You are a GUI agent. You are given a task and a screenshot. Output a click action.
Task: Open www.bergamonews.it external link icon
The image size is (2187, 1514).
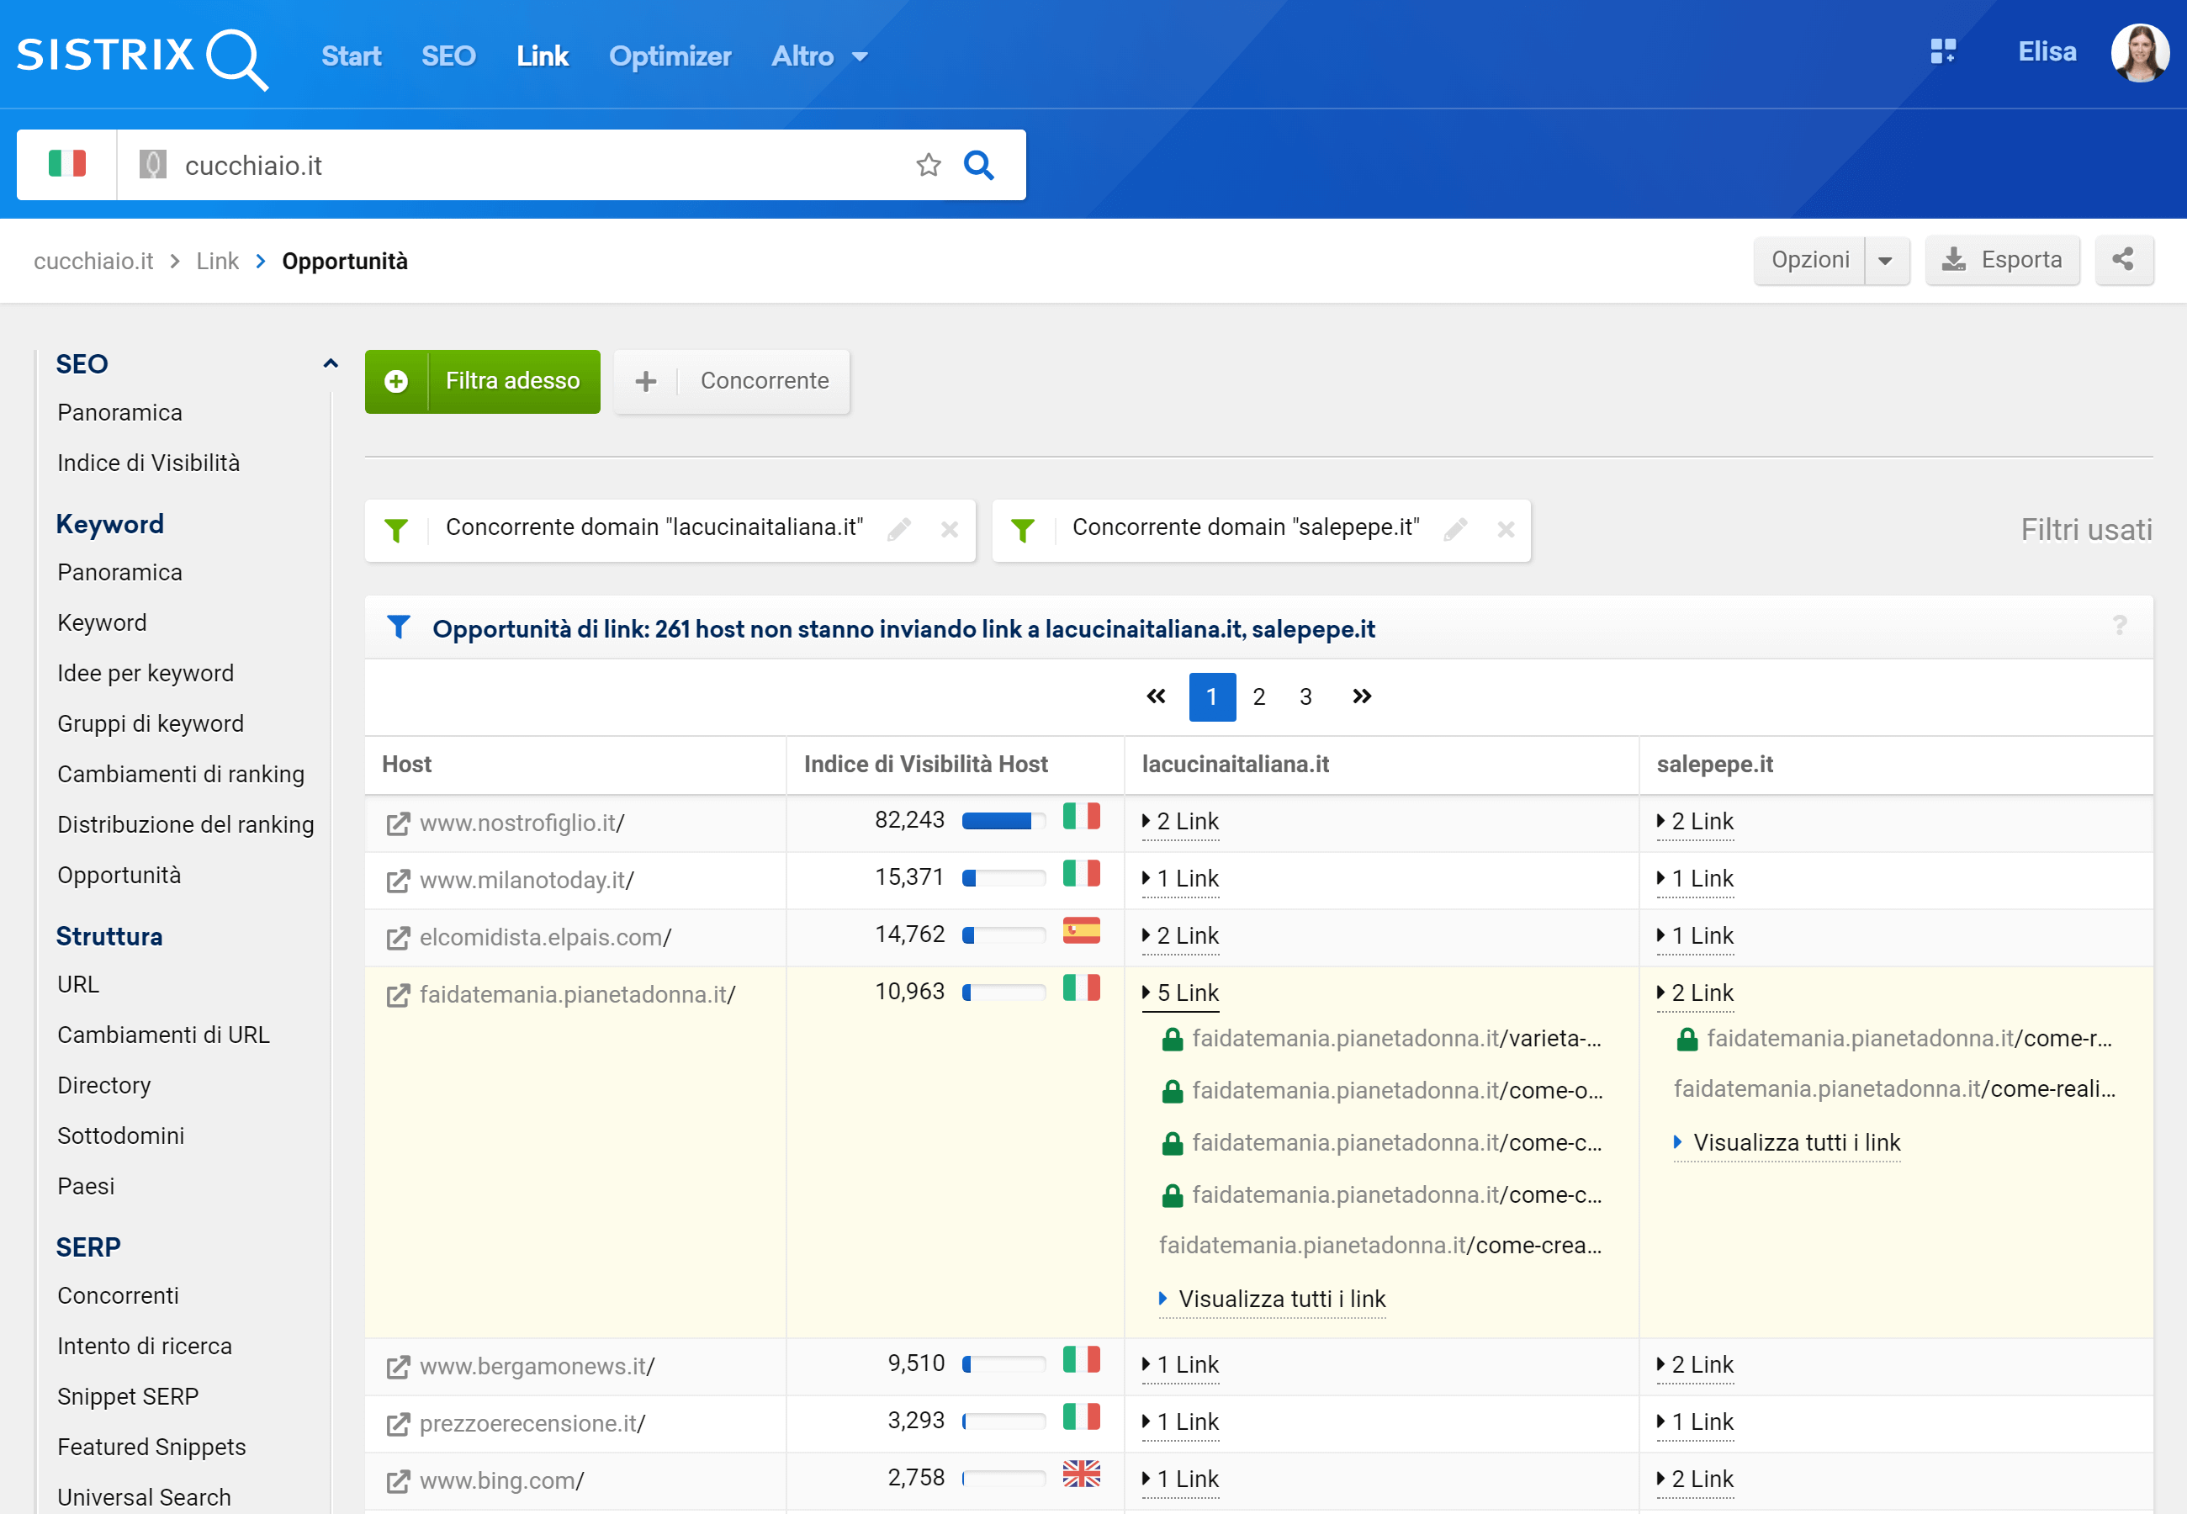point(399,1367)
